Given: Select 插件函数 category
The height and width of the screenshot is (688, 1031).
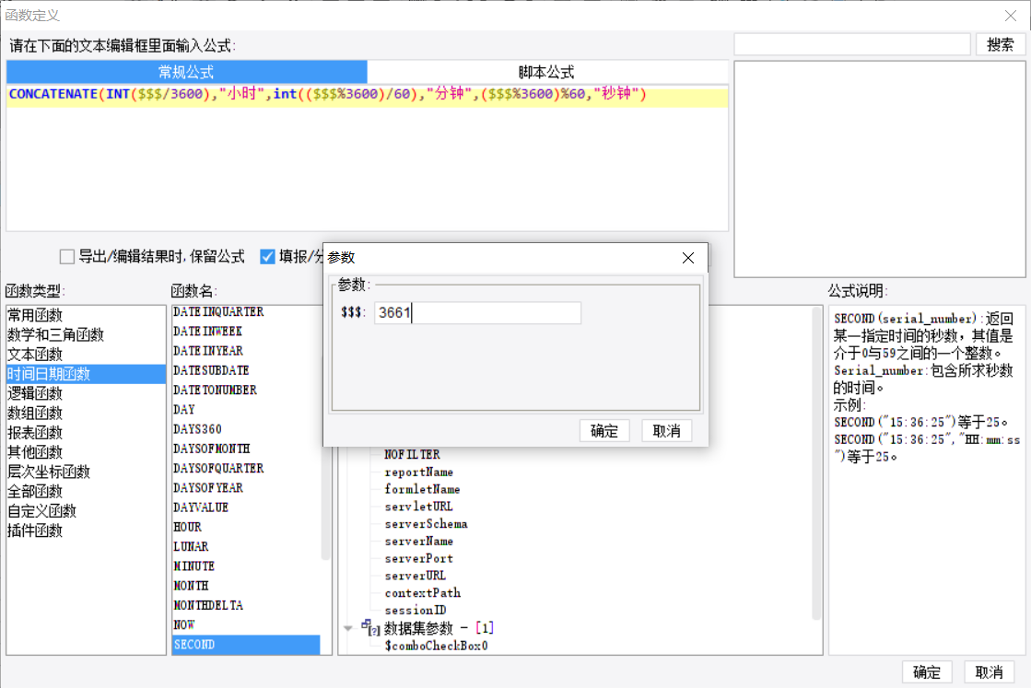Looking at the screenshot, I should [86, 531].
